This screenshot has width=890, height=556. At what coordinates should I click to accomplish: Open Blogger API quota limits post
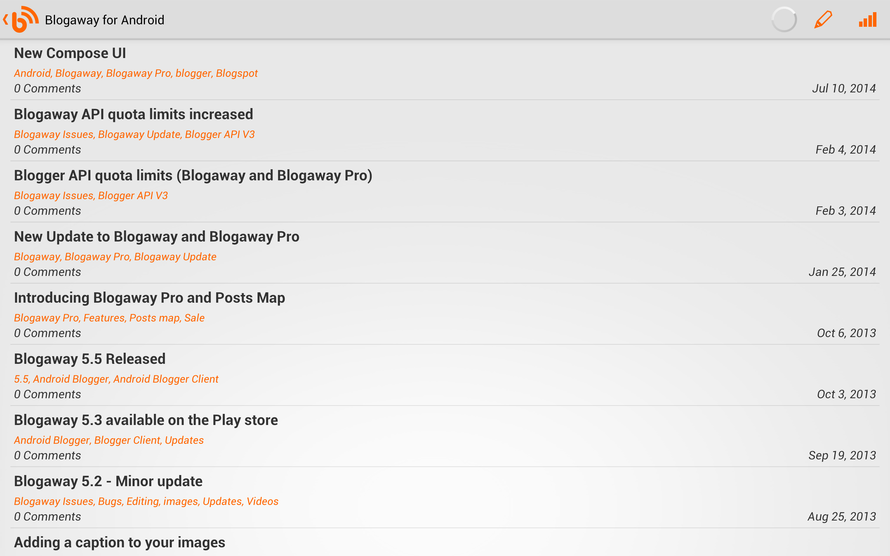[x=445, y=191]
